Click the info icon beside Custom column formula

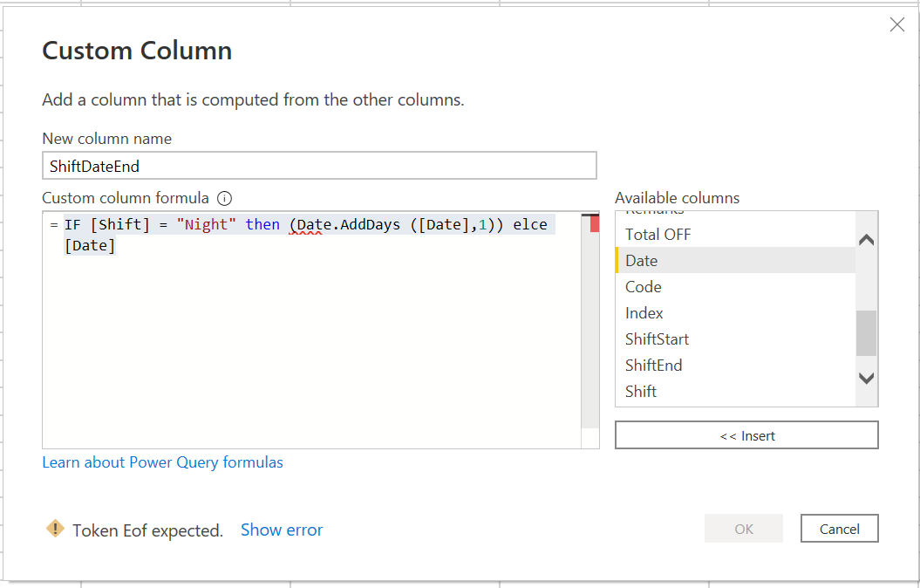pos(224,198)
